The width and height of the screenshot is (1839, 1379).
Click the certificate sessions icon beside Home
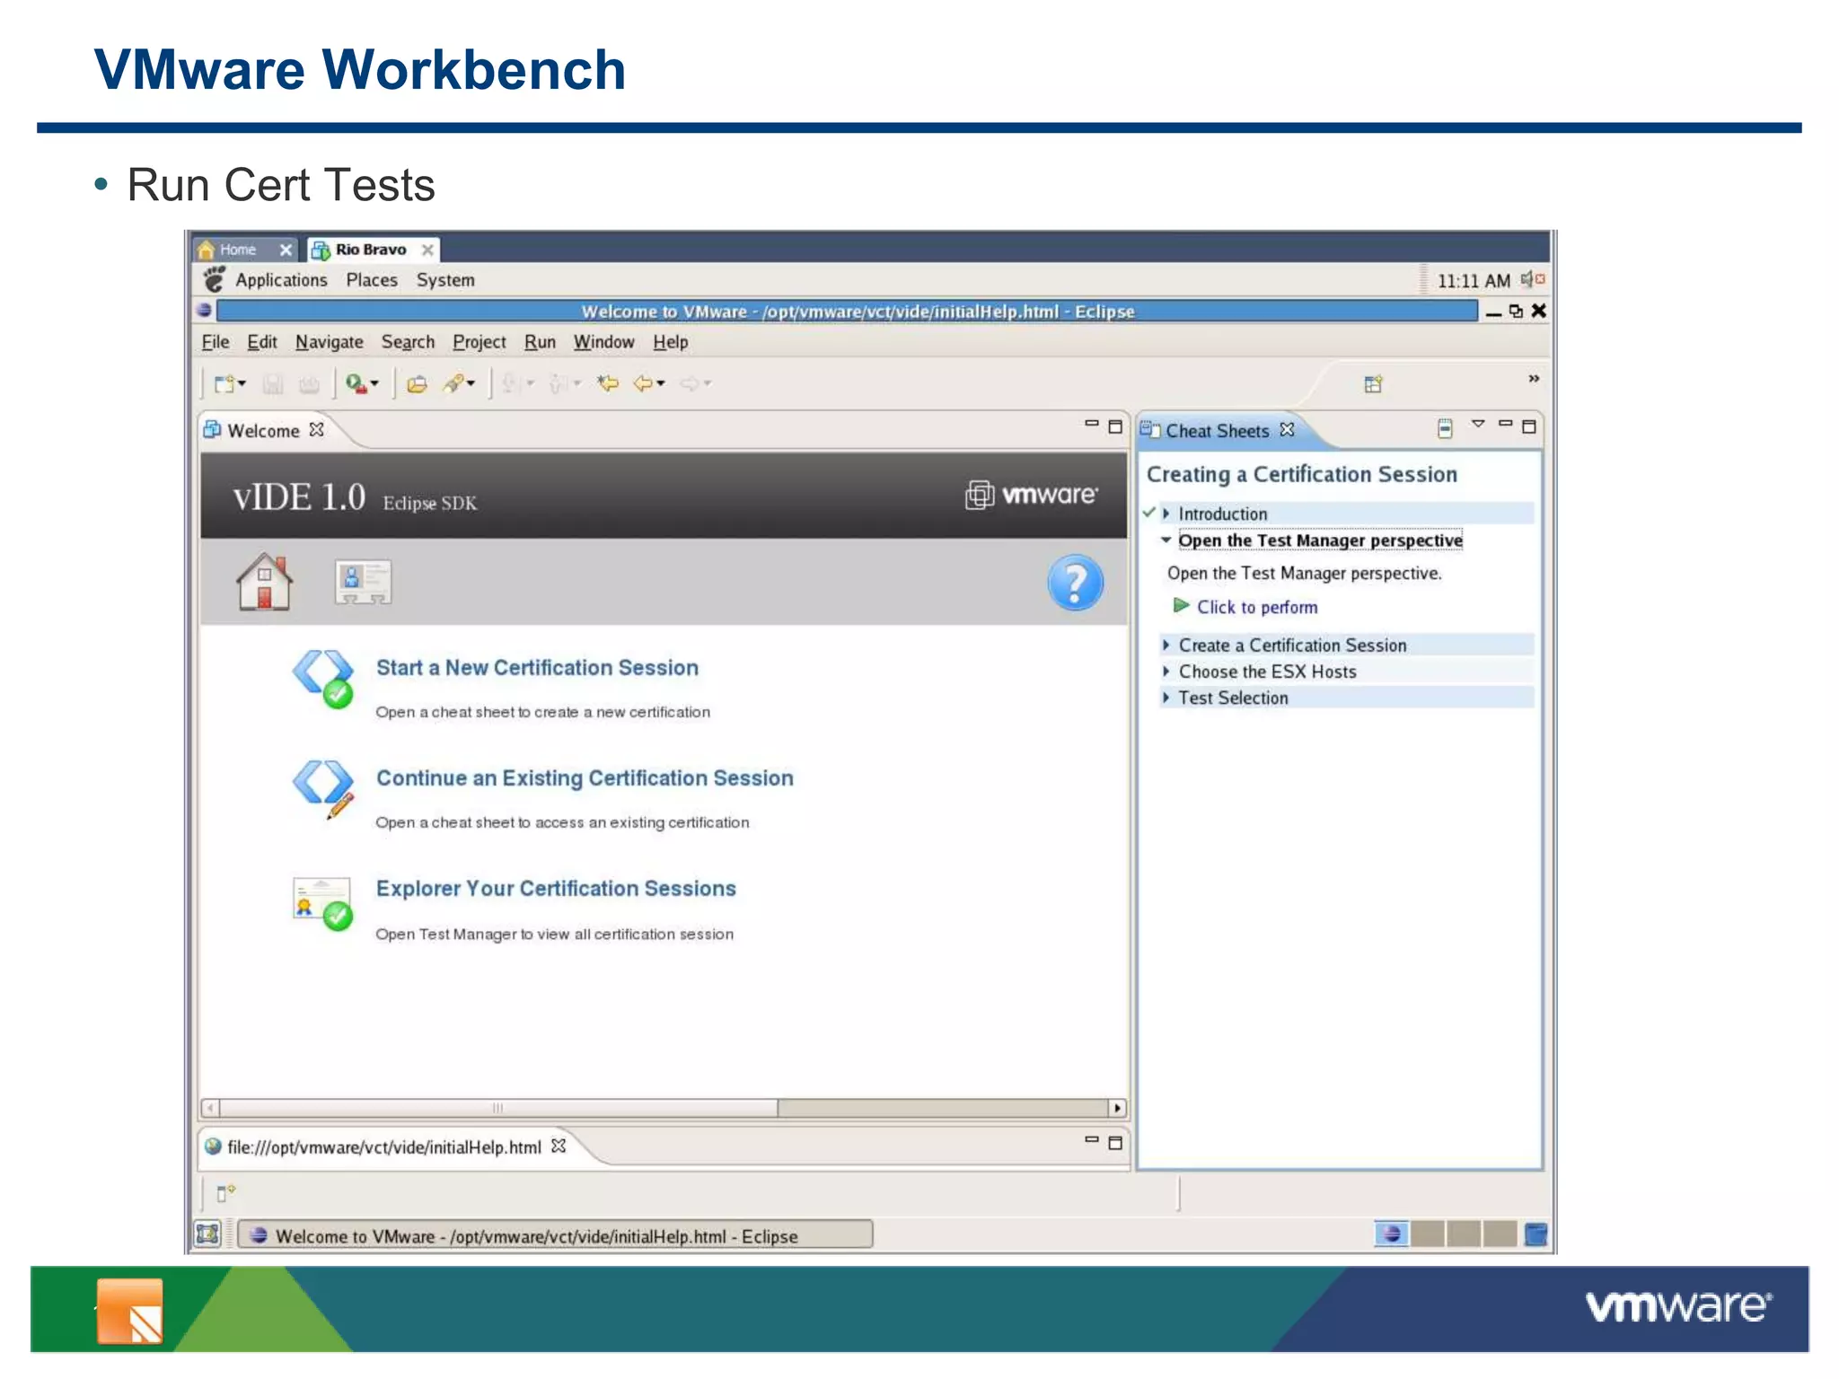[363, 582]
